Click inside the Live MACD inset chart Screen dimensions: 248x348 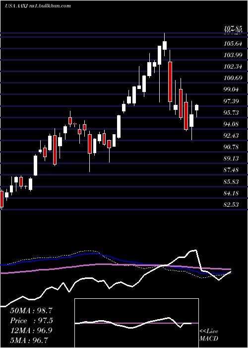coord(136,323)
